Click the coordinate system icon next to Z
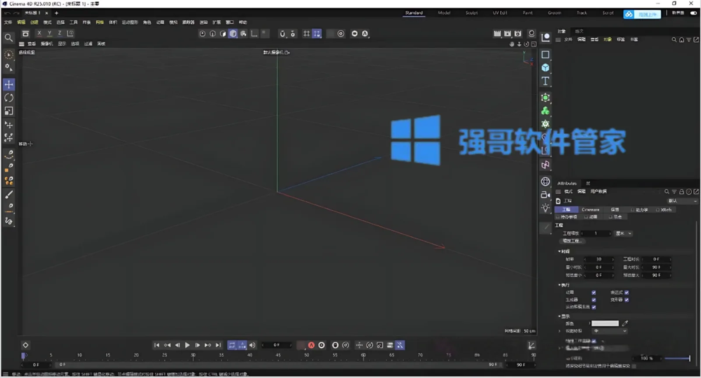The height and width of the screenshot is (378, 701). click(70, 33)
